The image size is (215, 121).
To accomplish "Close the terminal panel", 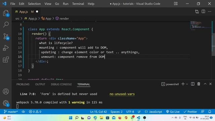I will (x=211, y=84).
